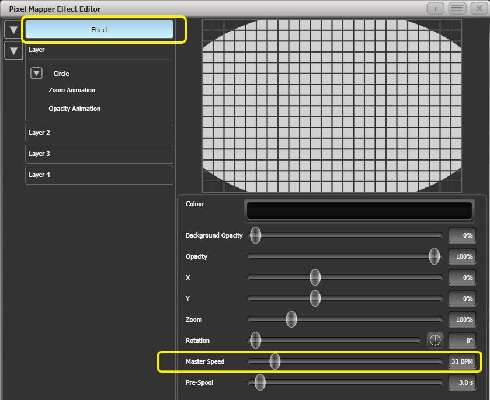
Task: Expand the Circle element's disclosure triangle
Action: coord(36,73)
